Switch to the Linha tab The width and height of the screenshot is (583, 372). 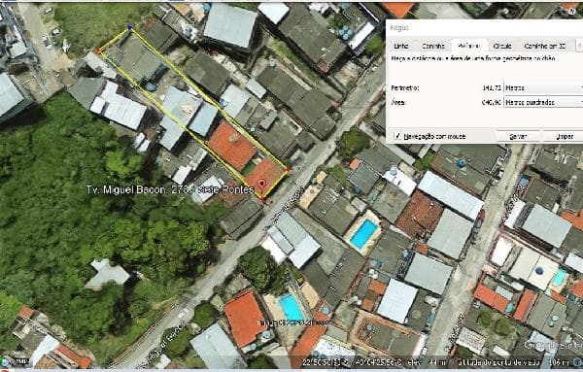point(400,46)
